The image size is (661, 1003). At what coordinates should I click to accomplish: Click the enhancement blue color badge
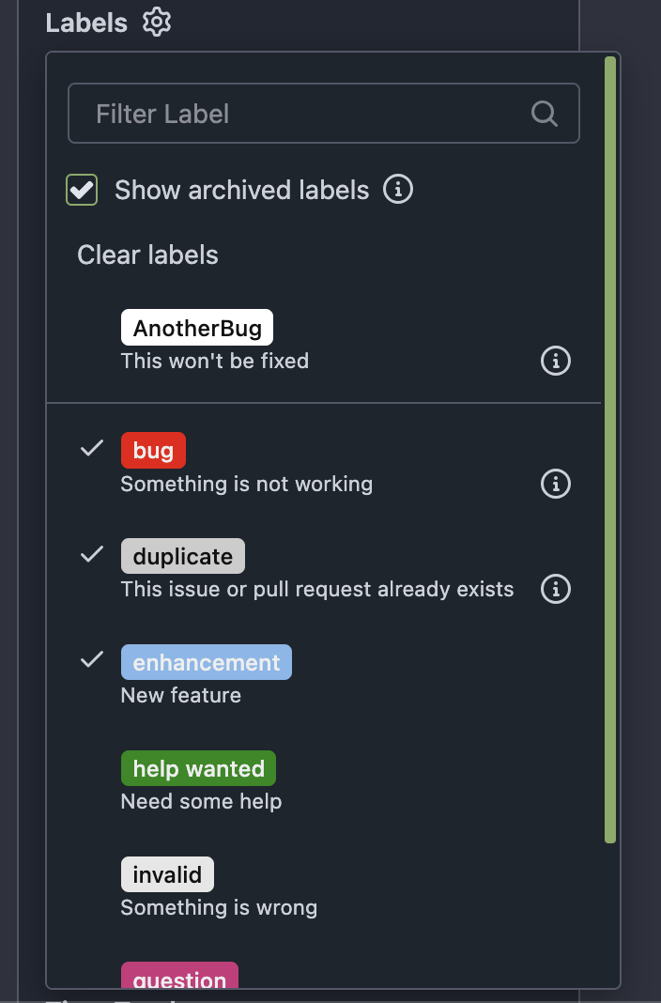207,662
